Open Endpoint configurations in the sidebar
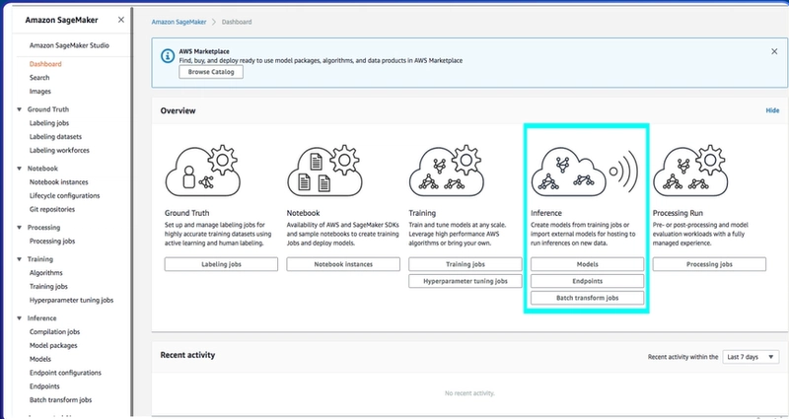The image size is (789, 419). (65, 373)
